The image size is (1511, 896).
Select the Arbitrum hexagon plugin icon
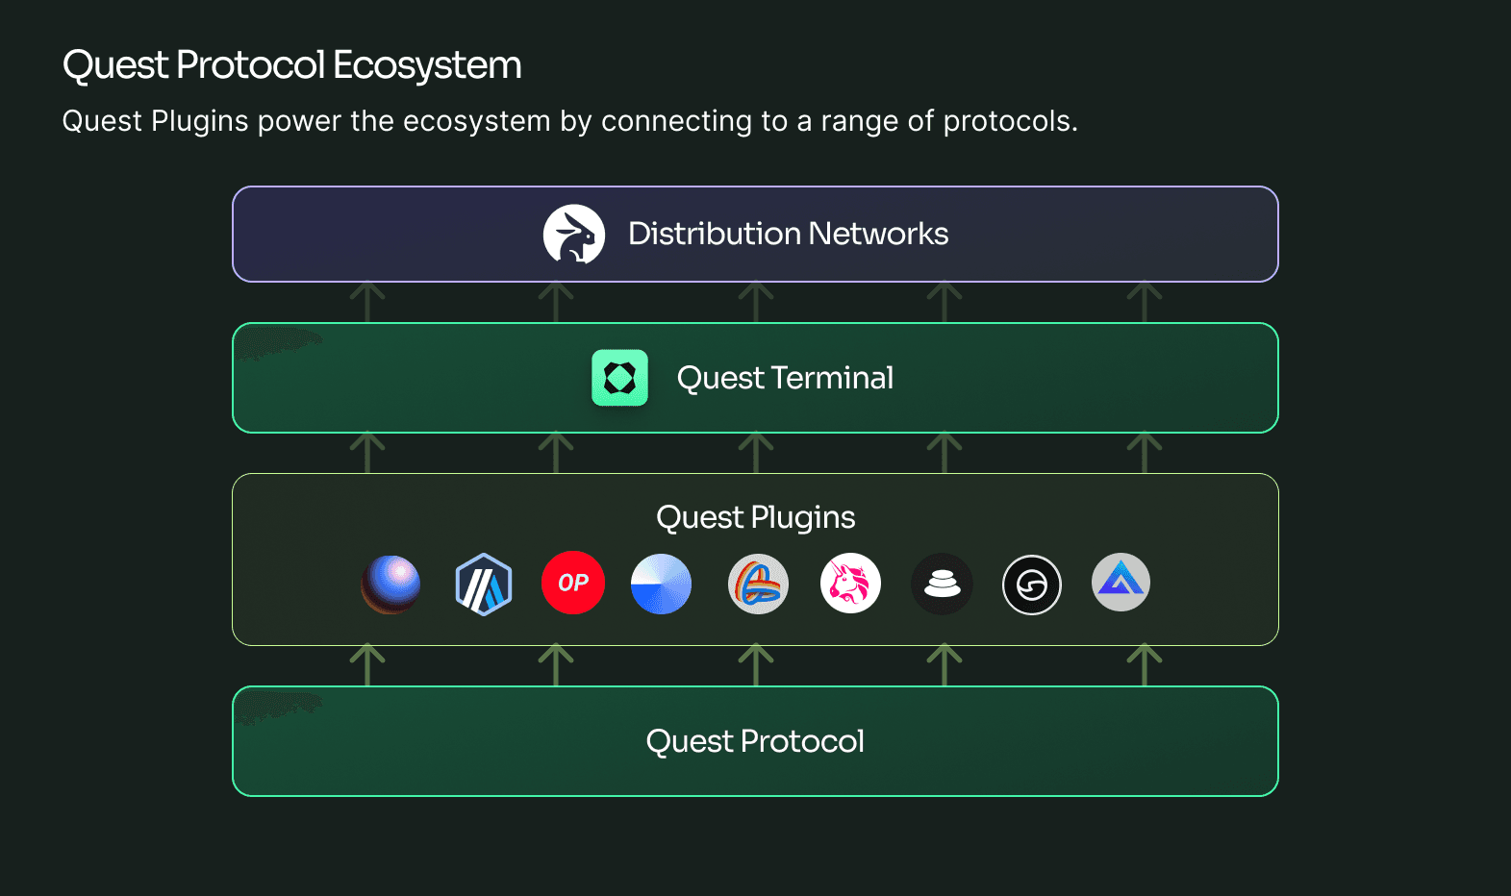coord(483,584)
